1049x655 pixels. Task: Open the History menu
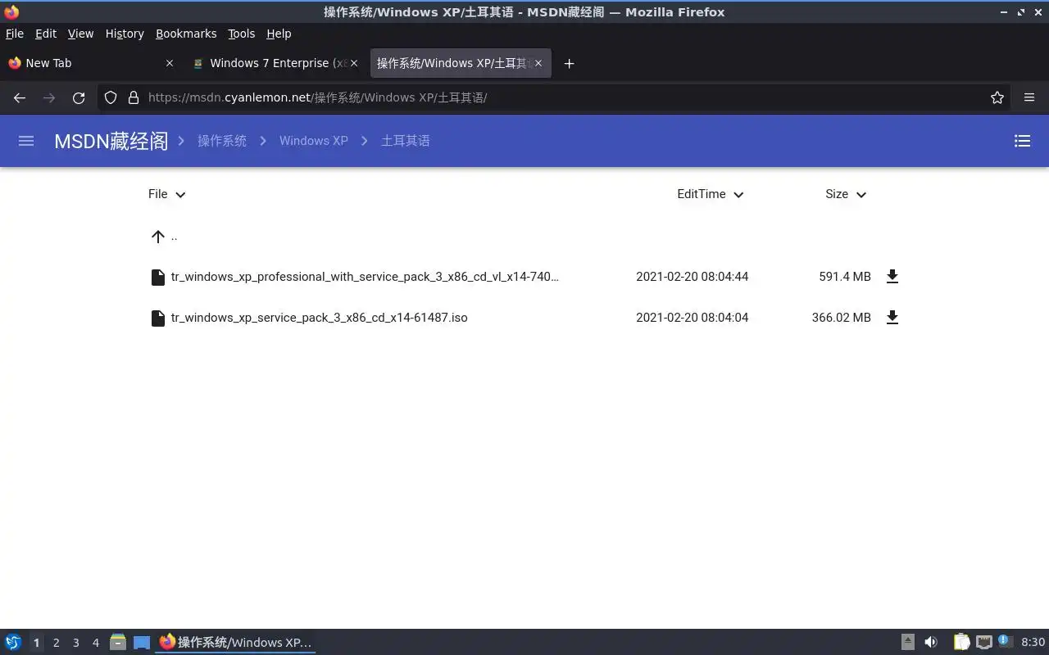(125, 34)
